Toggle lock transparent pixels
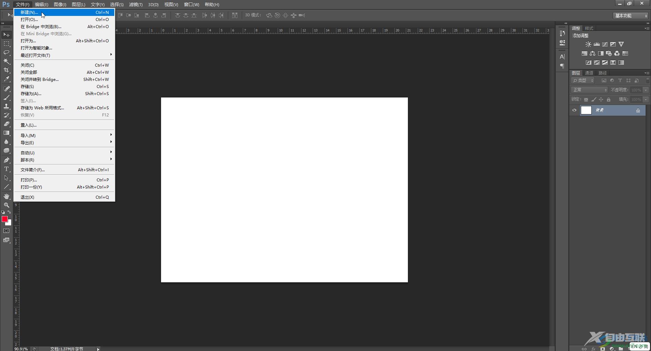Viewport: 651px width, 351px height. [586, 100]
